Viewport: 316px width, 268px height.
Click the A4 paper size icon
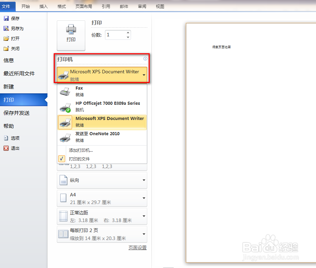(x=63, y=198)
